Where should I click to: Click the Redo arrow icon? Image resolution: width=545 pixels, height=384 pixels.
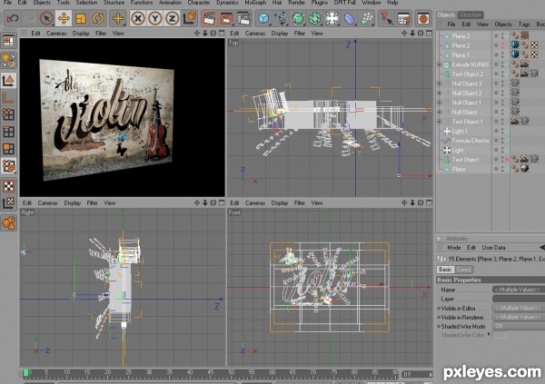point(30,18)
